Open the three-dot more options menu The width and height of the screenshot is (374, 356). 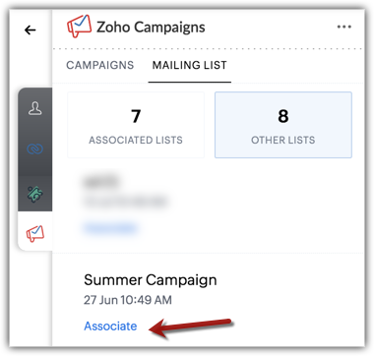point(344,27)
